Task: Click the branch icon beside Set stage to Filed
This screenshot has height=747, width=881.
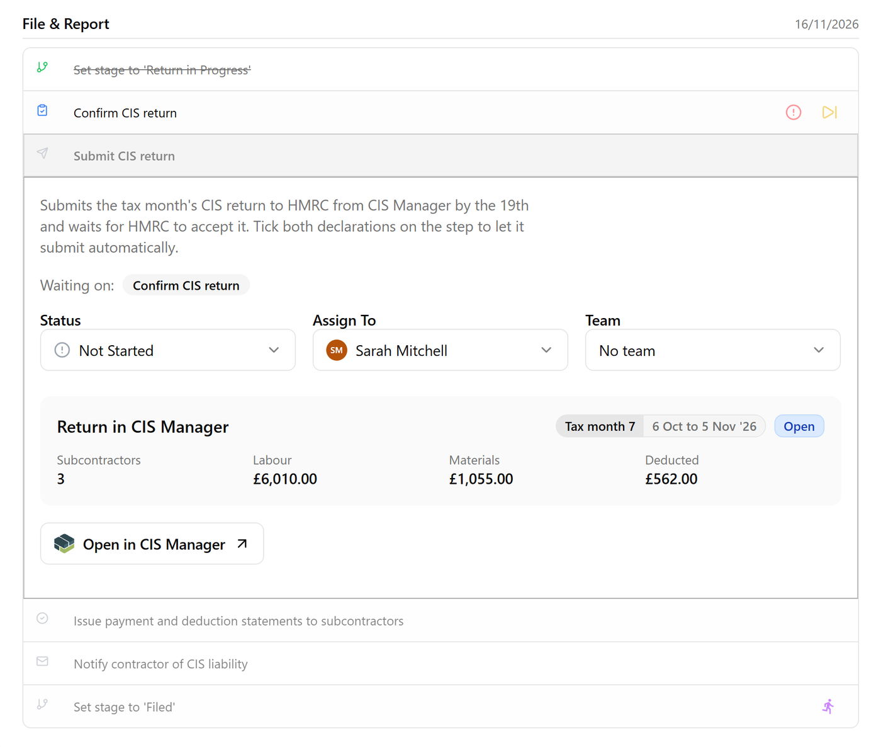Action: tap(42, 704)
